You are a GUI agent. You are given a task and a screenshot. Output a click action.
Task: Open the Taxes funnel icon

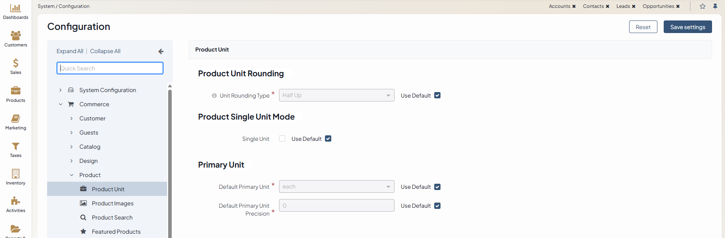[16, 146]
